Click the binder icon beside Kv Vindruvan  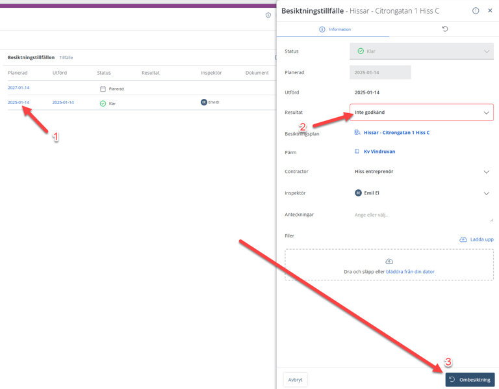click(x=357, y=152)
